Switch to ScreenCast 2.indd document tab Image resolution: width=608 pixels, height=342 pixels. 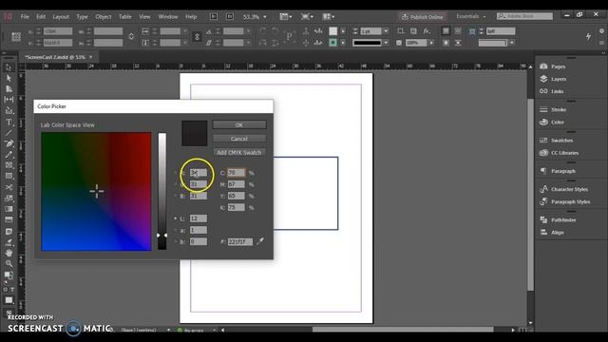pyautogui.click(x=55, y=57)
